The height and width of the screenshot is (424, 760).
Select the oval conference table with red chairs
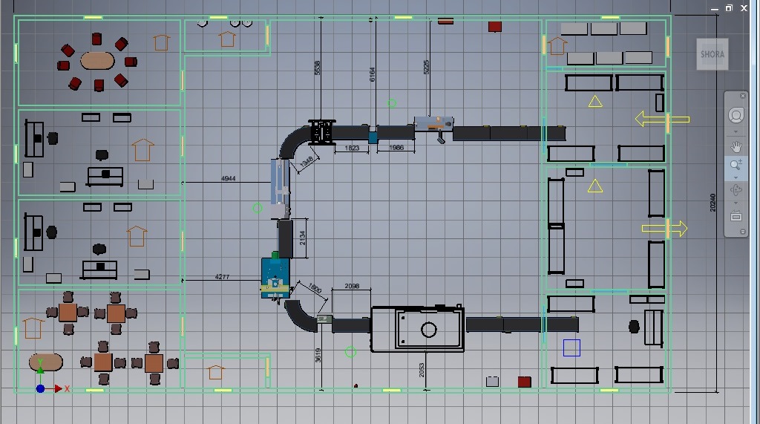coord(99,60)
